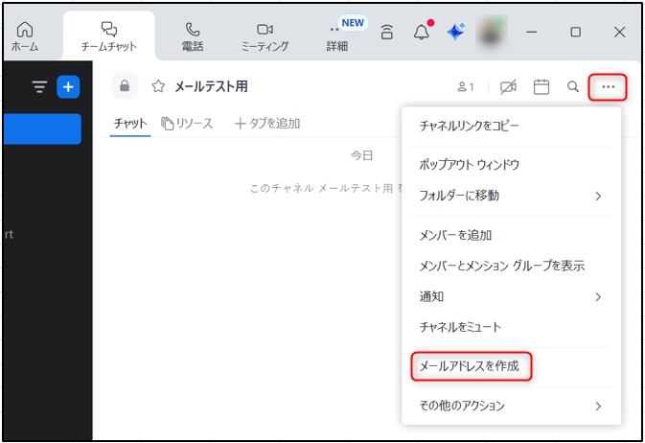645x443 pixels.
Task: Maximize the Zoom window
Action: (x=575, y=32)
